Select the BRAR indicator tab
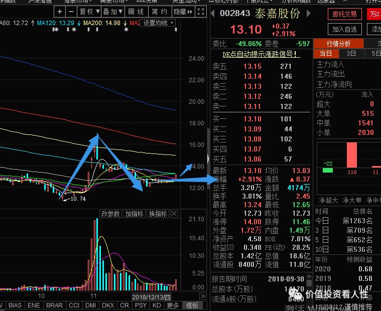Image resolution: width=381 pixels, height=311 pixels. [x=54, y=305]
